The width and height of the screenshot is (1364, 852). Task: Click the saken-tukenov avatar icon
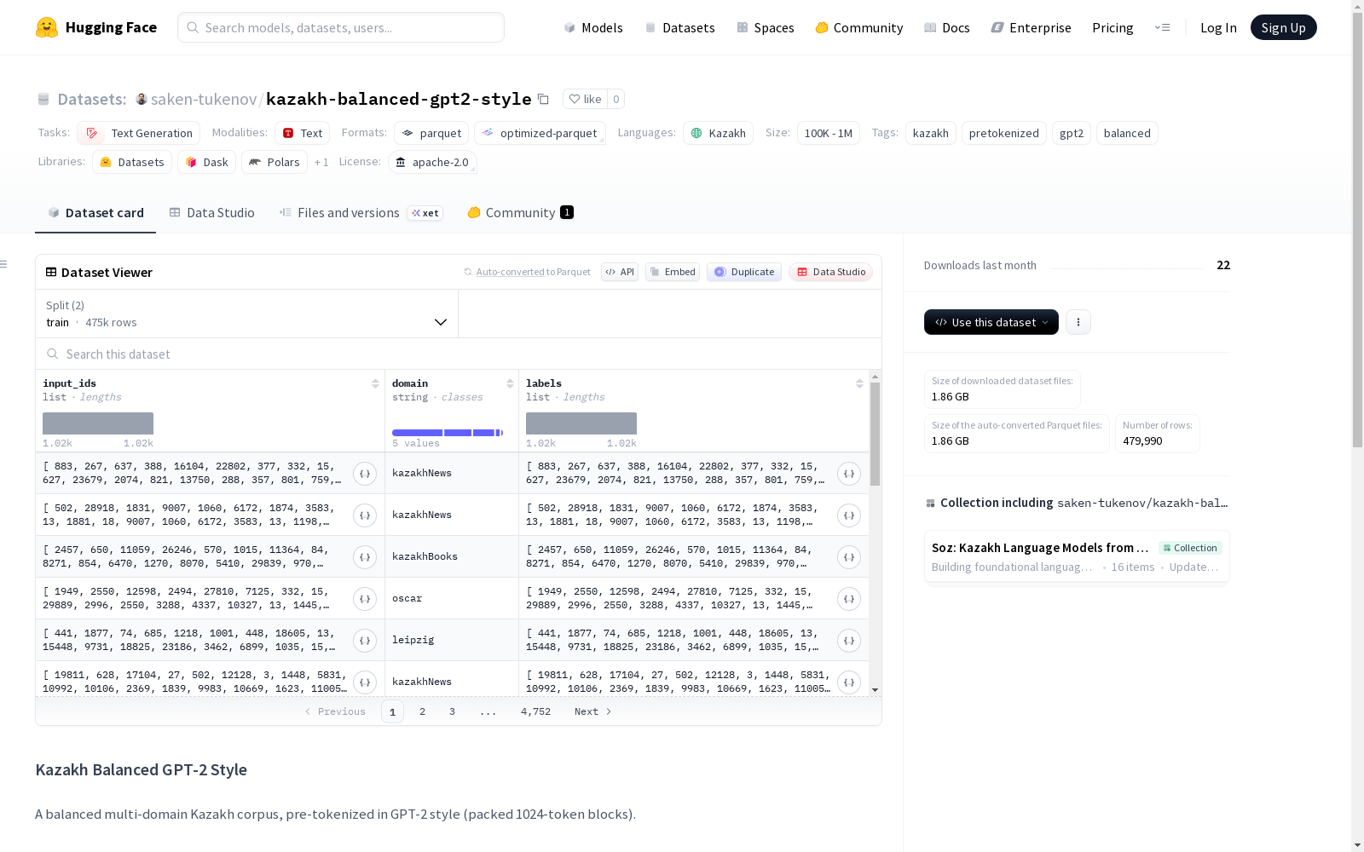142,99
